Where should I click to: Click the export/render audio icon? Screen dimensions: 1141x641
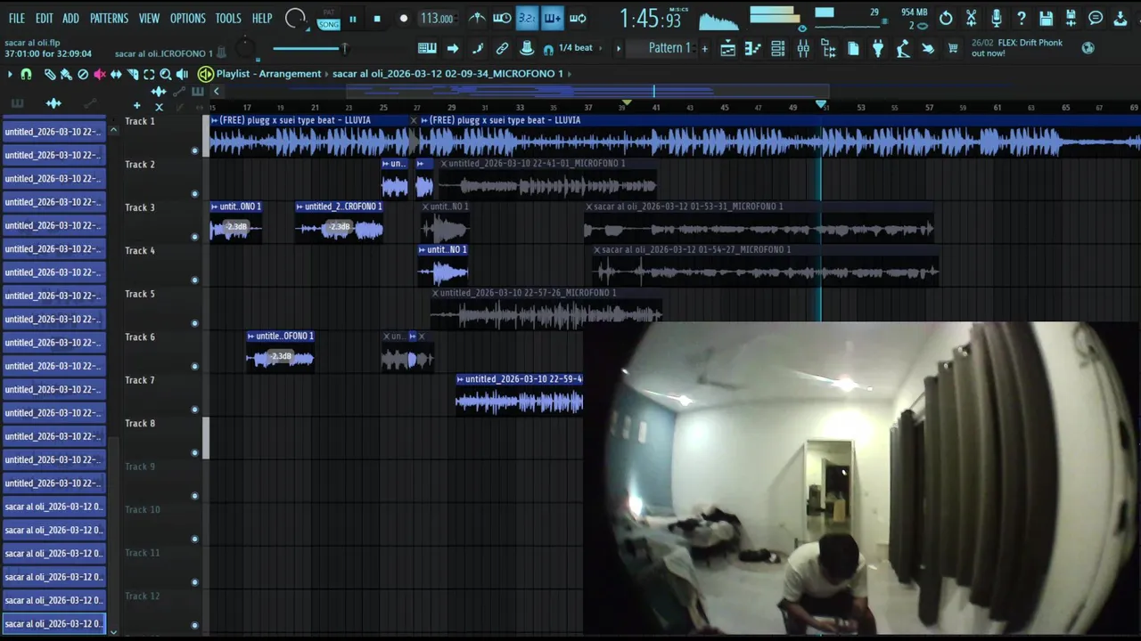[x=1071, y=18]
